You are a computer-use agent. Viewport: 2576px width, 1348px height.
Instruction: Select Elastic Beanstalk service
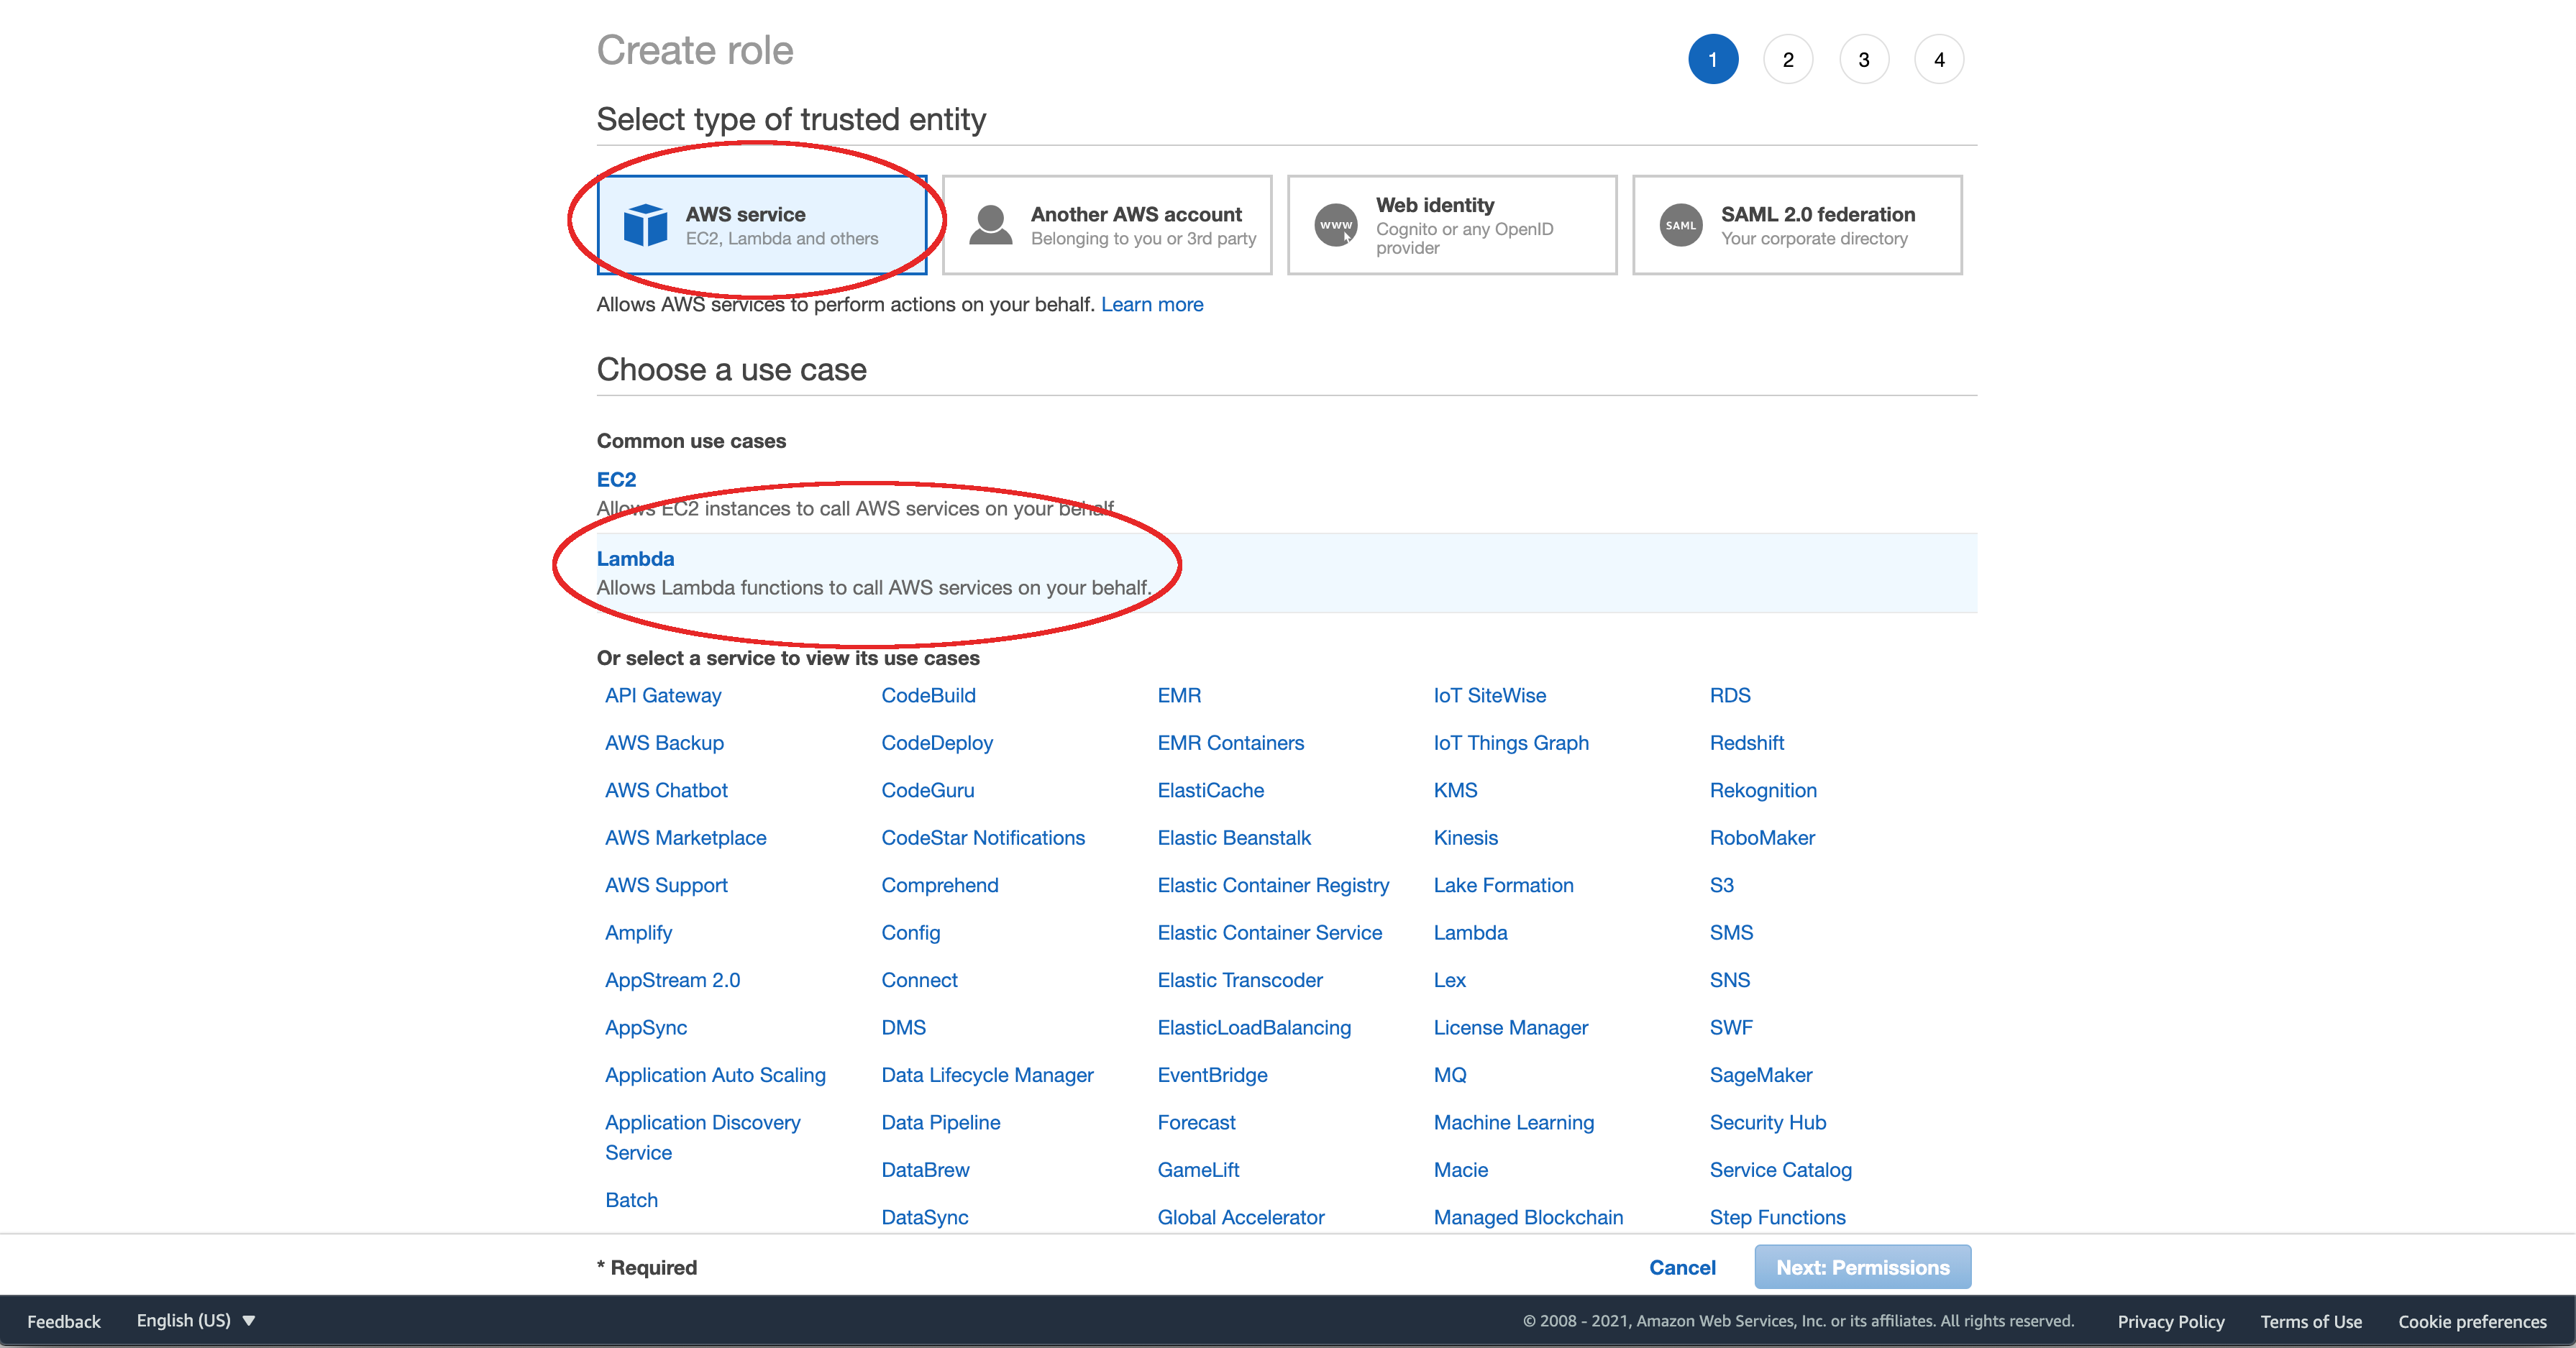pos(1233,838)
